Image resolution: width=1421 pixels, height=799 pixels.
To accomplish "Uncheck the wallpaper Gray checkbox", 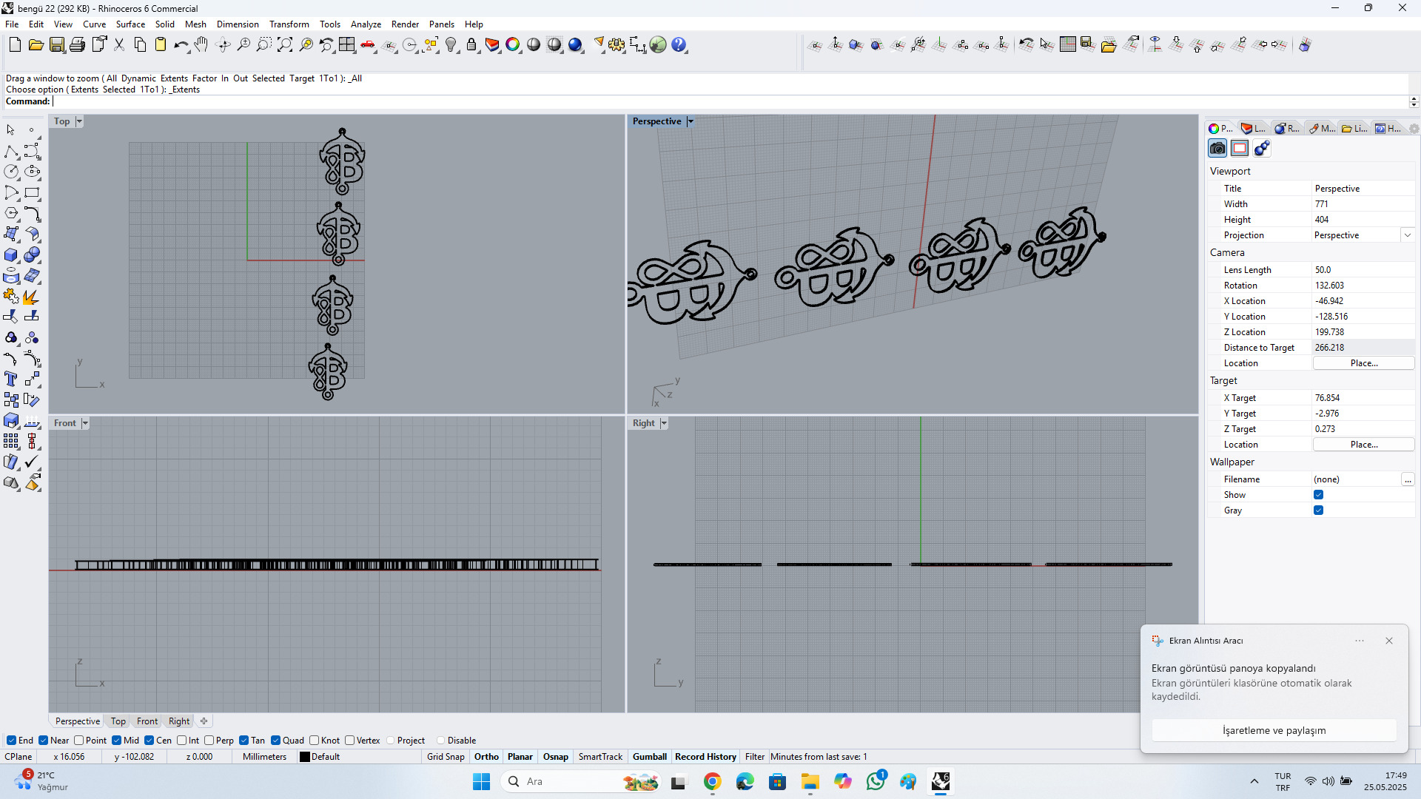I will 1318,510.
